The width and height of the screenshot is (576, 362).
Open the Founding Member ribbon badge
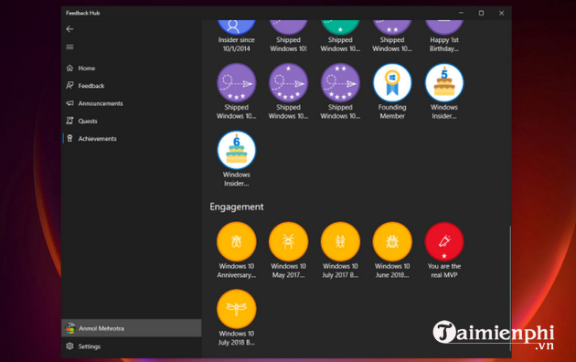392,82
